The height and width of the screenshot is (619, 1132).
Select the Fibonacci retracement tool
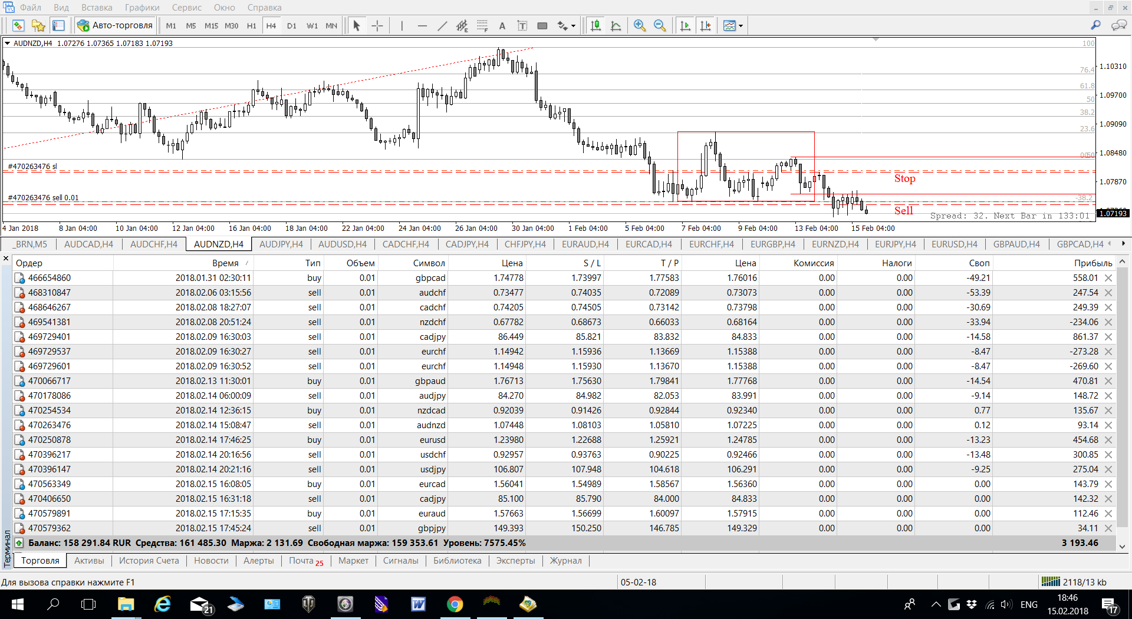[482, 25]
